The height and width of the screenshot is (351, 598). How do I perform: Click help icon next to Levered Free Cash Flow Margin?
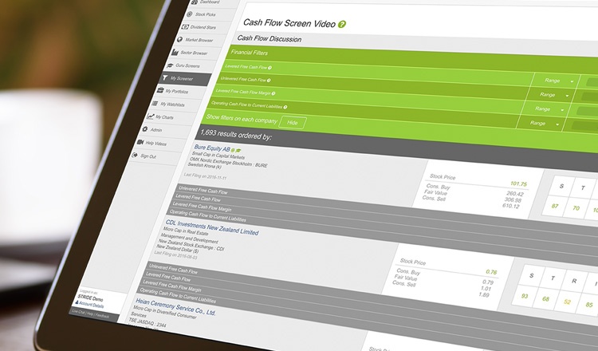click(273, 93)
